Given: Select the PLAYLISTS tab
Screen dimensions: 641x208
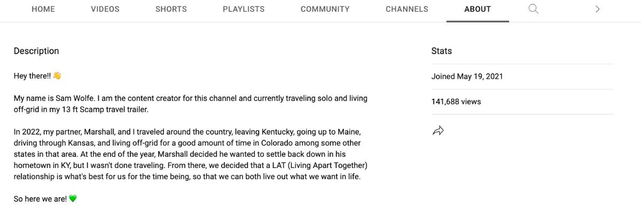Looking at the screenshot, I should [243, 9].
